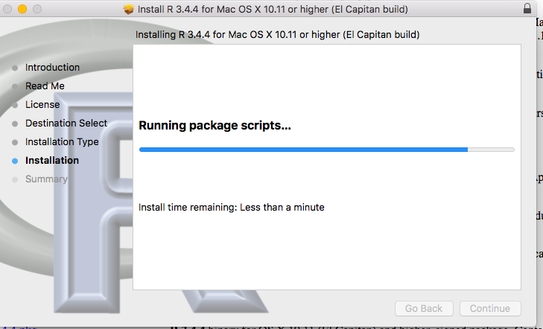Open the License step in sidebar

[x=42, y=105]
